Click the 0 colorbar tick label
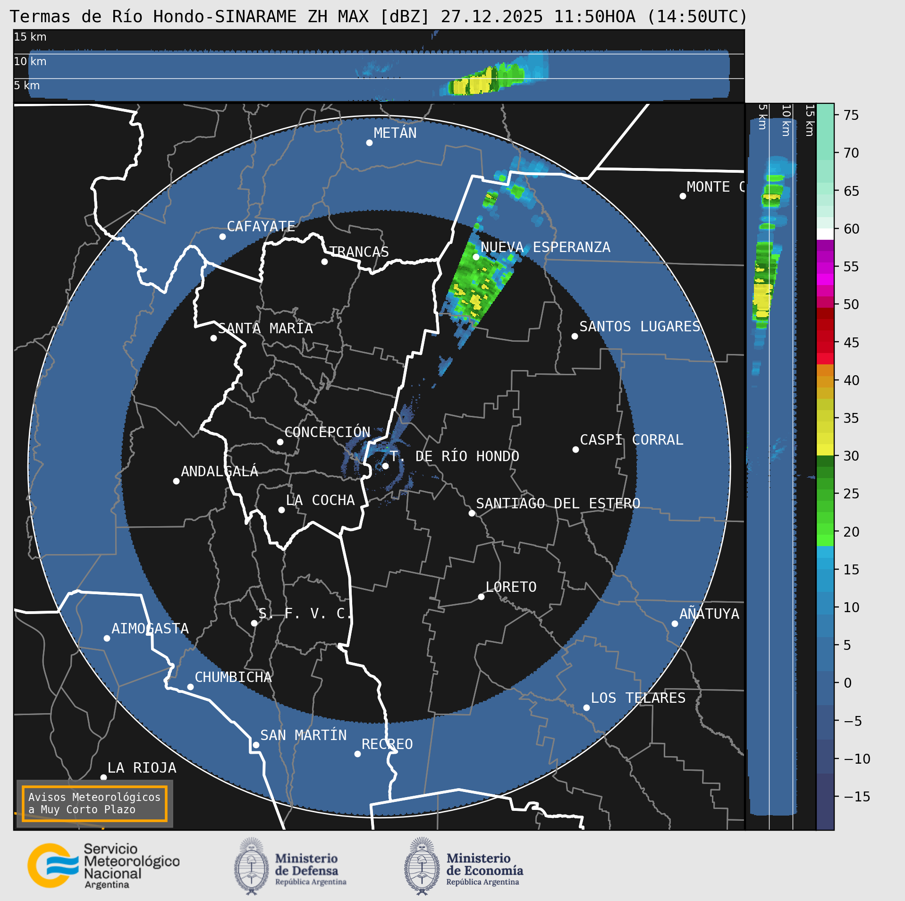 coord(847,683)
